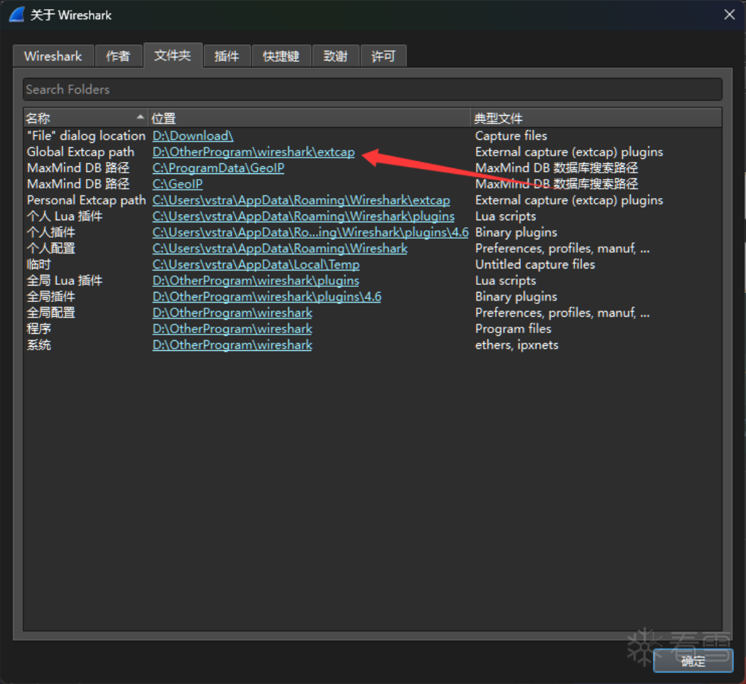Select the 文件夹 tab
The height and width of the screenshot is (684, 746).
tap(173, 55)
